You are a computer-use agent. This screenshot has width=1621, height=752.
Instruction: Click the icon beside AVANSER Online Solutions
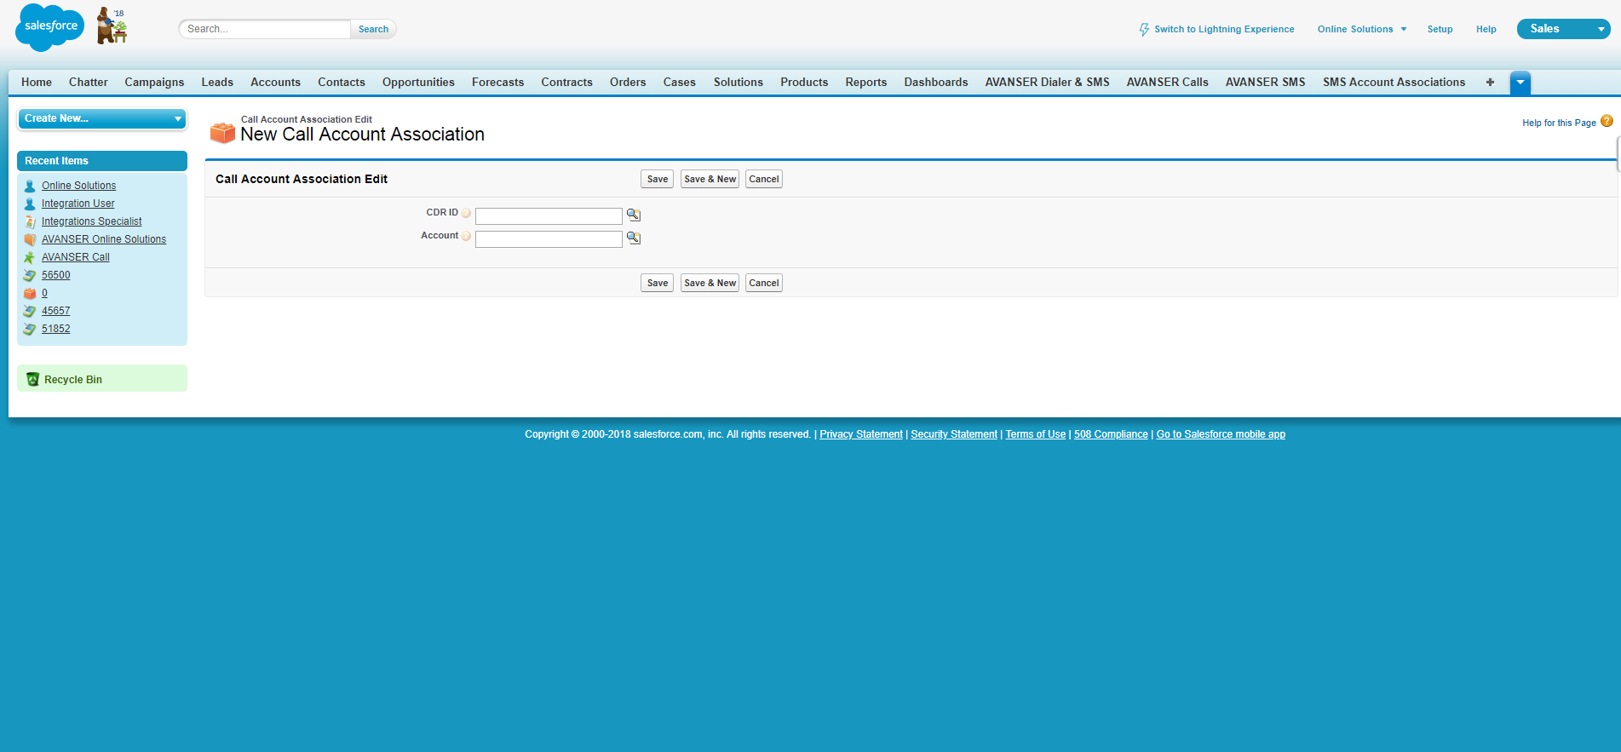click(30, 239)
